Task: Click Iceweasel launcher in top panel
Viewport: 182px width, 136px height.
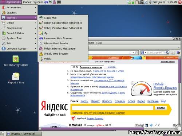Action: [46, 2]
